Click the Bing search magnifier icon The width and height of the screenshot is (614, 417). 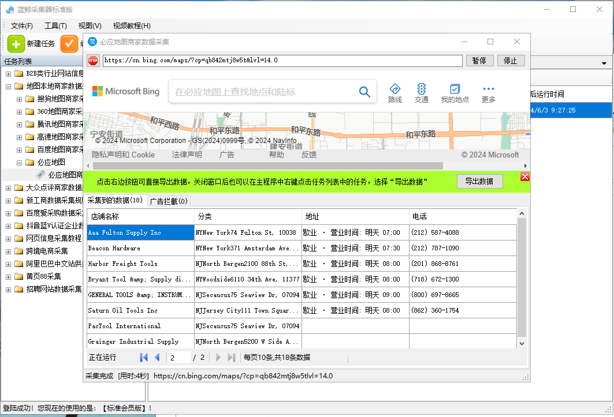[x=364, y=92]
